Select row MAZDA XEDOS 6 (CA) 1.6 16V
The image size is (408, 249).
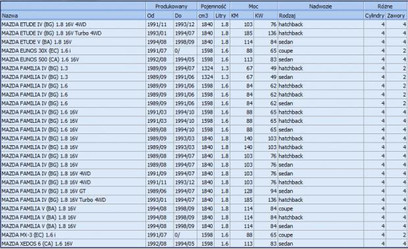[204, 244]
